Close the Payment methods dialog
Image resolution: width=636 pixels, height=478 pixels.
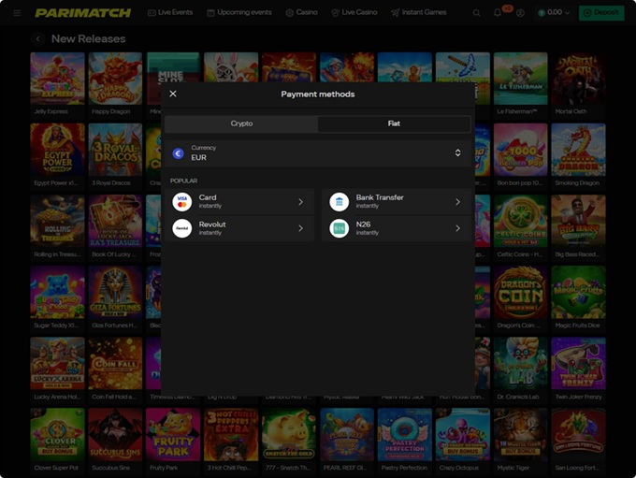tap(173, 94)
